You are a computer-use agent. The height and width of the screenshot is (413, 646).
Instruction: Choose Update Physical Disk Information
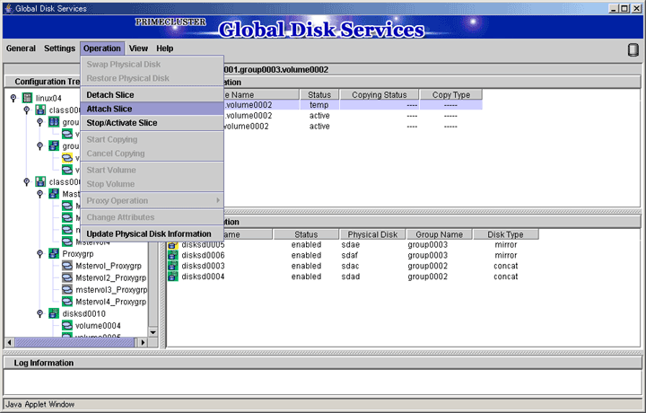(x=153, y=233)
